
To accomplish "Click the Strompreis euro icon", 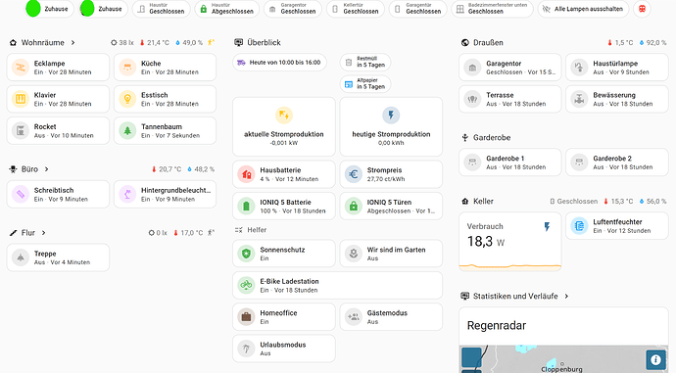I will pos(353,174).
